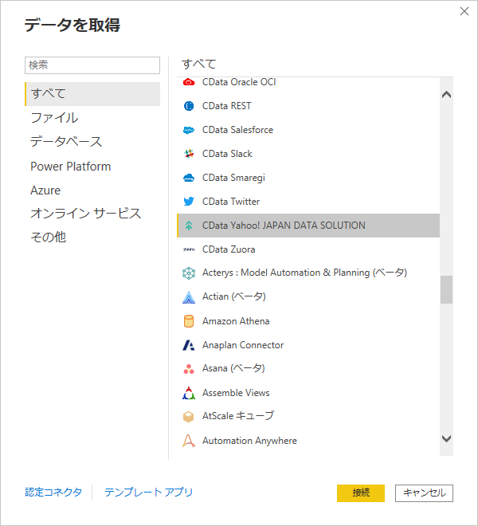This screenshot has height=526, width=478.
Task: Click the scrollbar up arrow
Action: [x=446, y=95]
